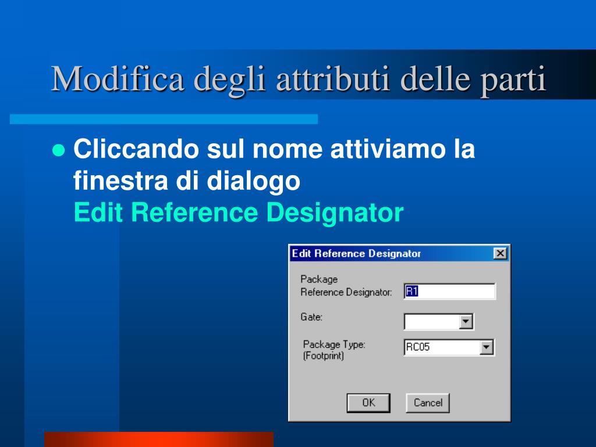Click the 'Gate:' label
Viewport: 596px width, 447px height.
[x=311, y=317]
